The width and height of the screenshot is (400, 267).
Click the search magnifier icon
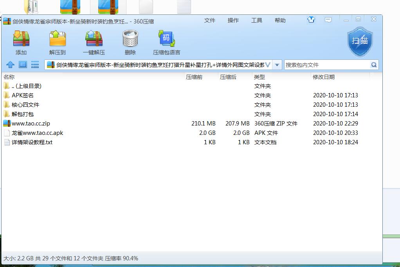[x=374, y=65]
